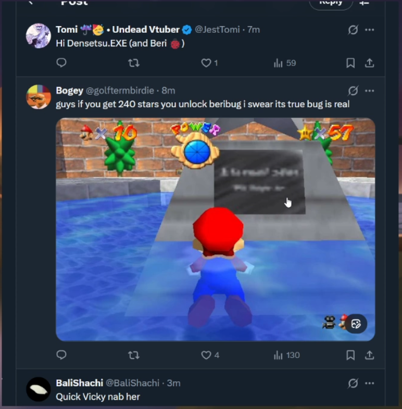Click the Reply button at top
The width and height of the screenshot is (402, 409).
tap(331, 3)
